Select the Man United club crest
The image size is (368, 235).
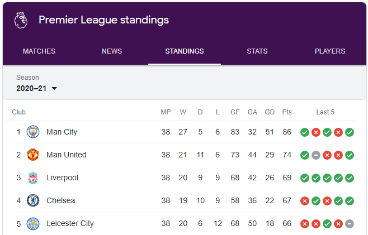coord(33,155)
